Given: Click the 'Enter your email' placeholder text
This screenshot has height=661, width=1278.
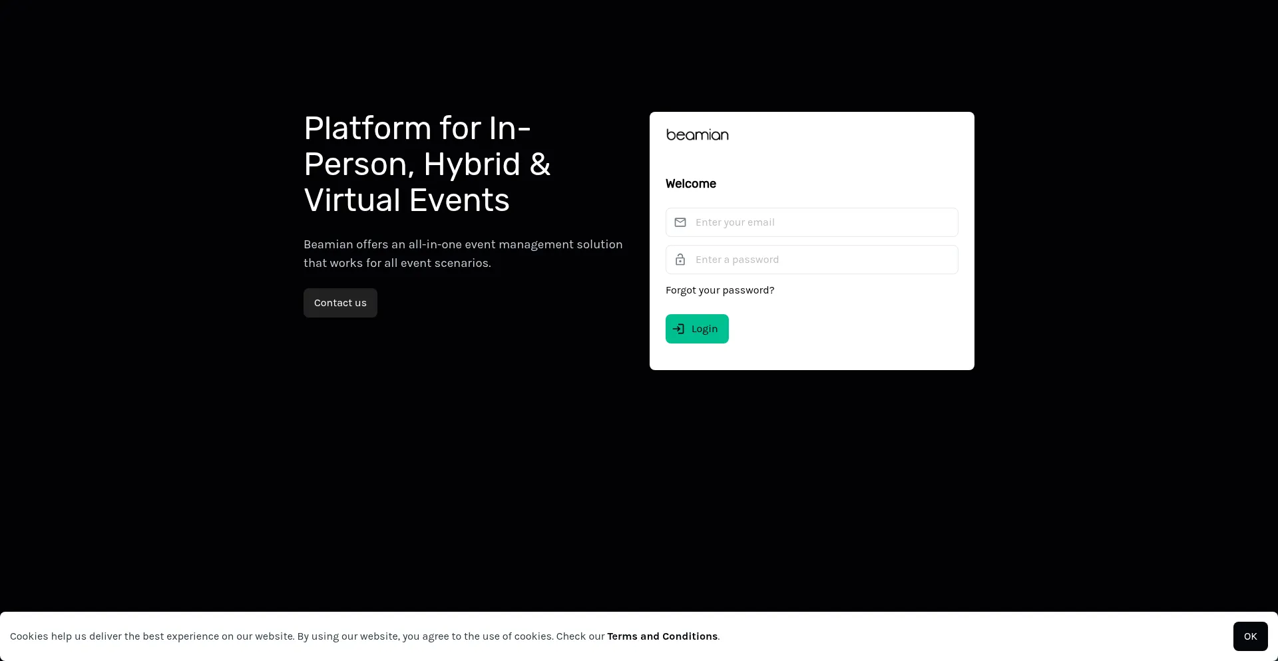Looking at the screenshot, I should coord(735,222).
